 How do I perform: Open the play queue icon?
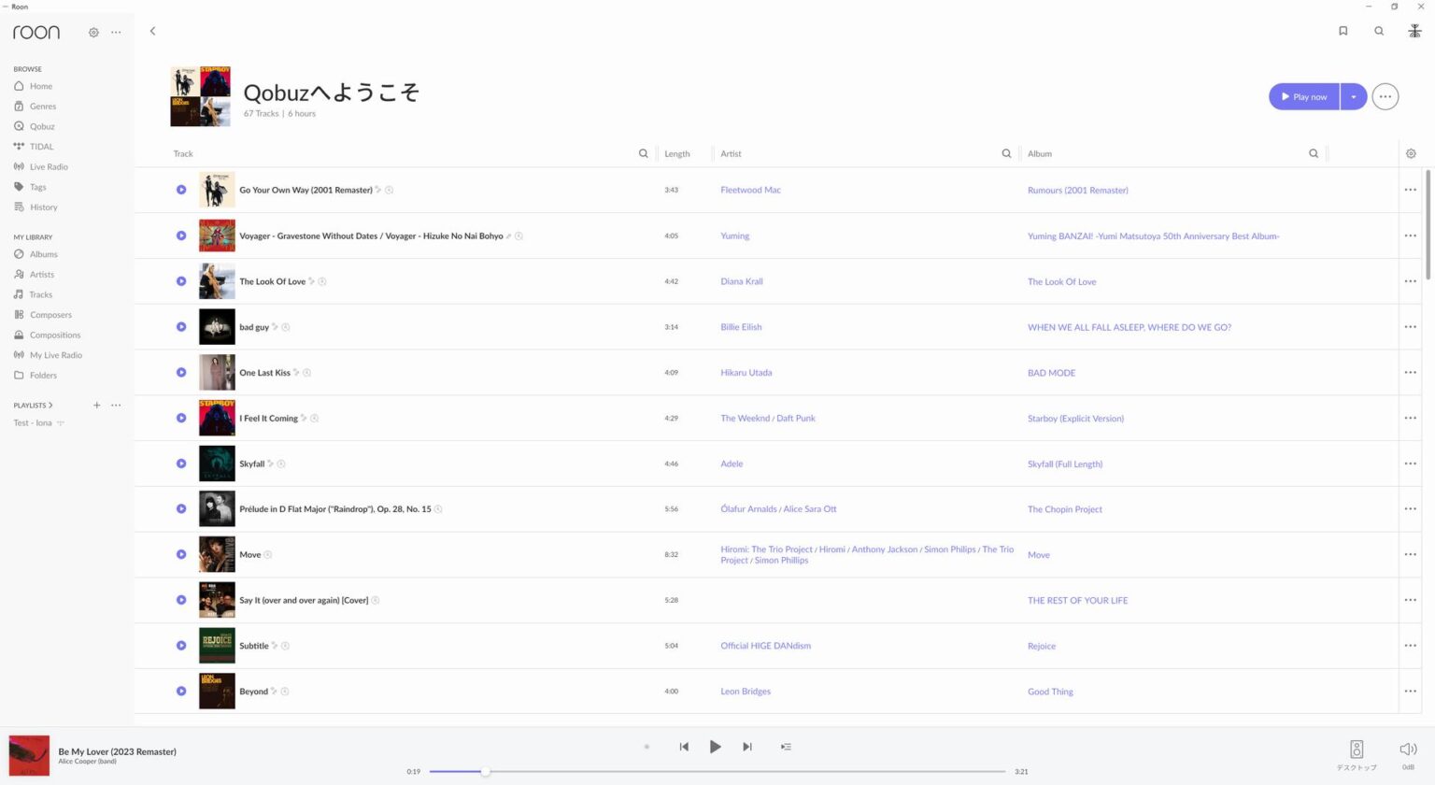(786, 747)
